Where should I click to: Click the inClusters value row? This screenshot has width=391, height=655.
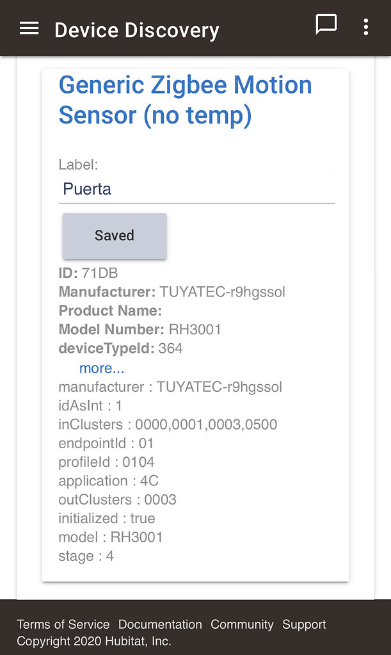pos(168,425)
